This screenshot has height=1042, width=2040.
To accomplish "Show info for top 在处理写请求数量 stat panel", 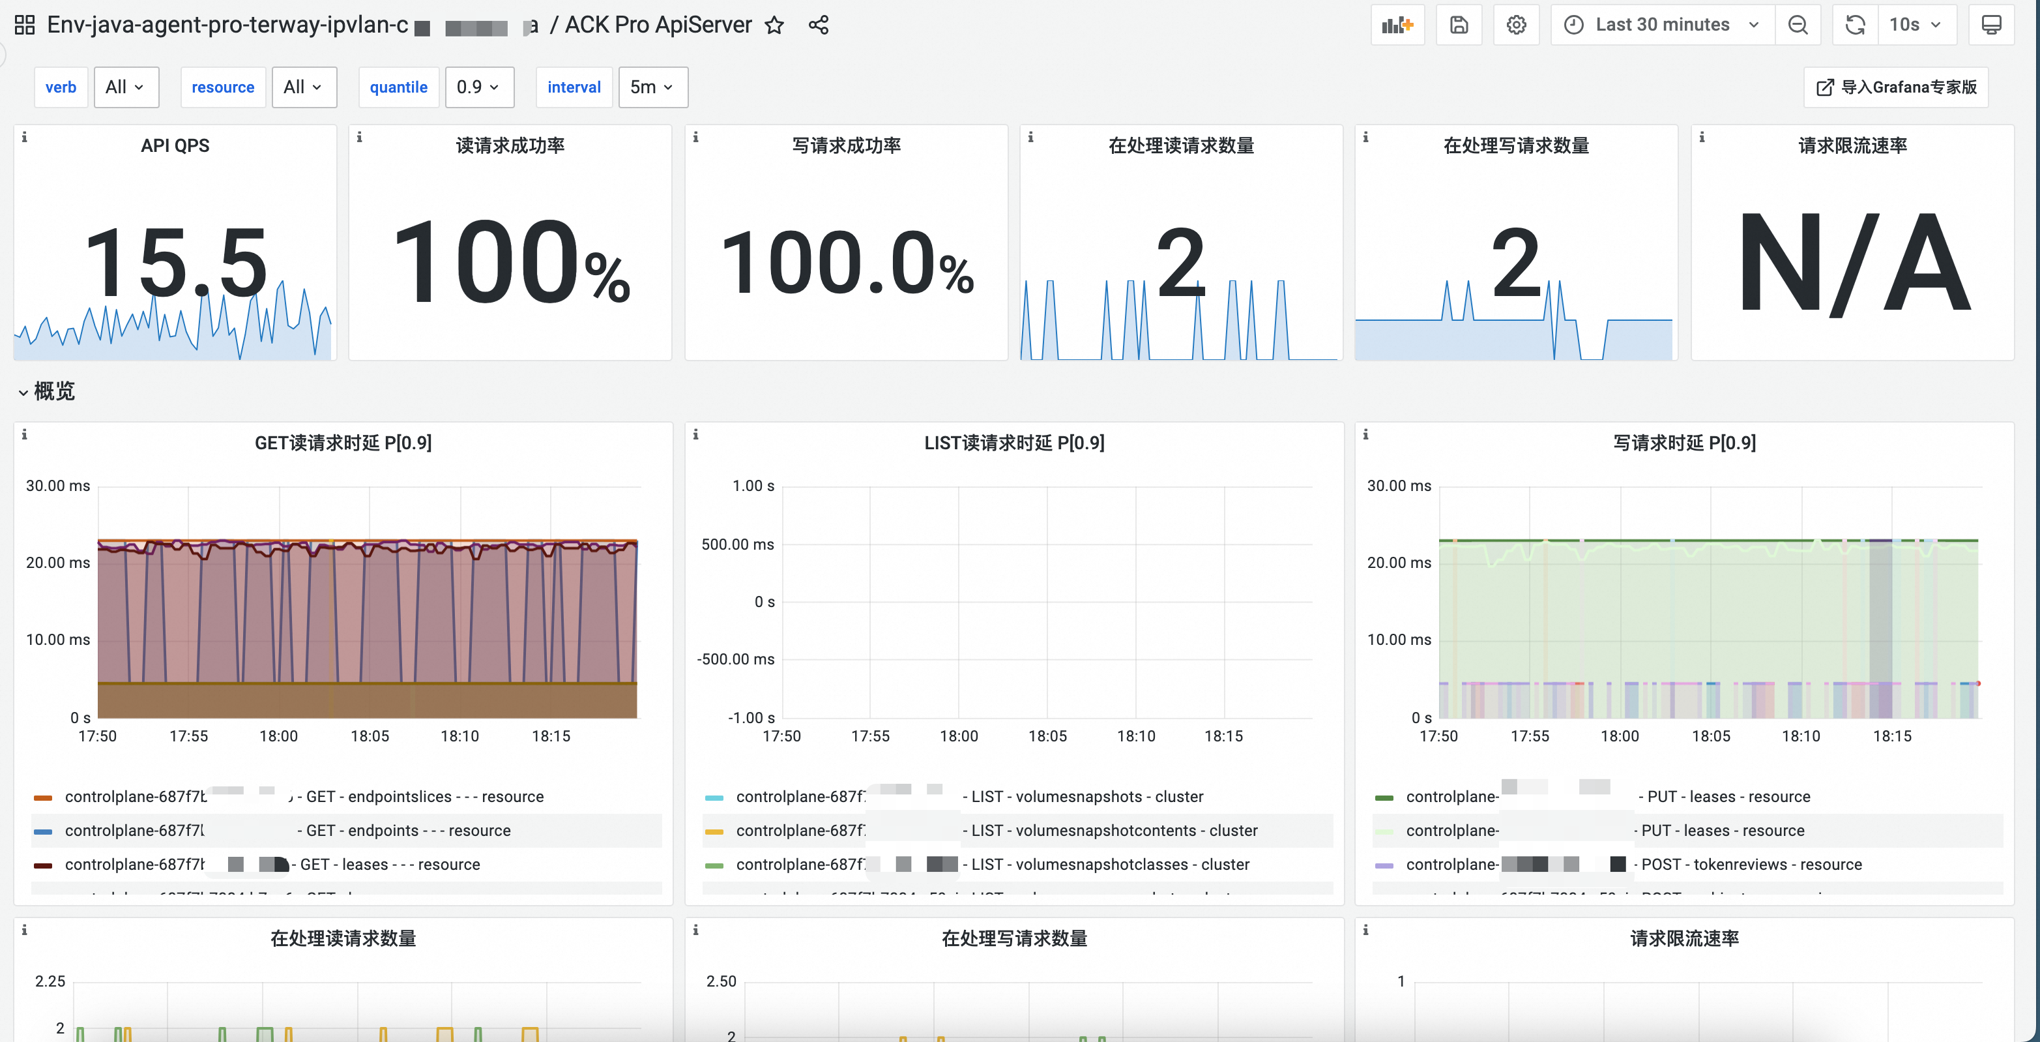I will coord(1365,137).
